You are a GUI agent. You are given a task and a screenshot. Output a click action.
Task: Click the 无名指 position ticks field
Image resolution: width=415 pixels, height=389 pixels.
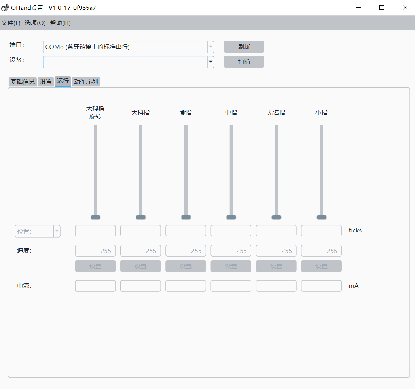tap(276, 230)
